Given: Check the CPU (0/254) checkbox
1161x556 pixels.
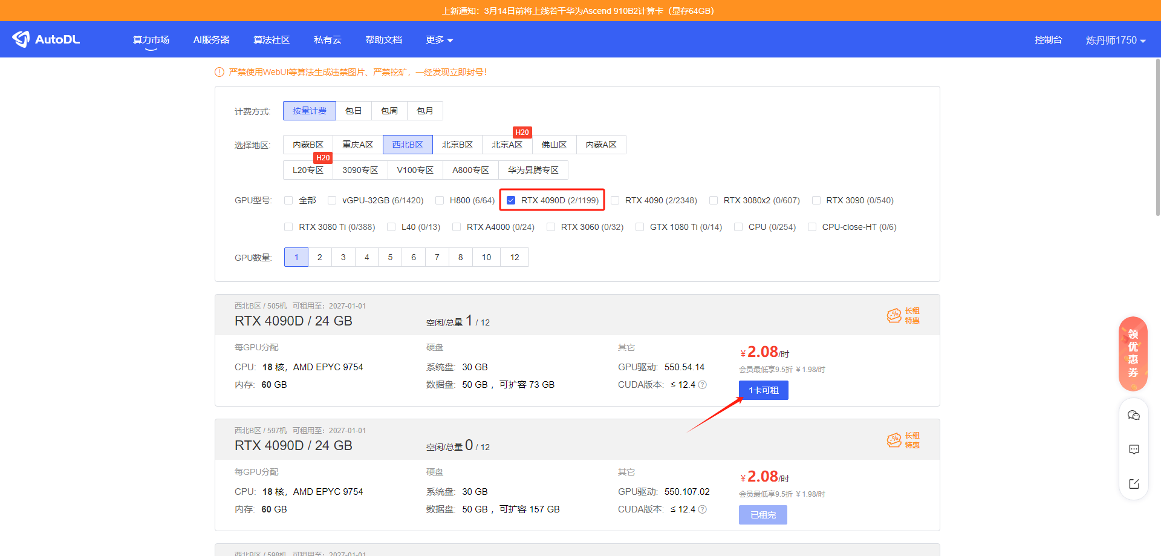Looking at the screenshot, I should coord(738,227).
